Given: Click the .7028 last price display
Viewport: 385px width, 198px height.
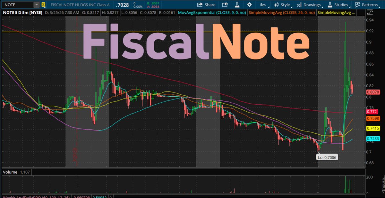Looking at the screenshot, I should (x=123, y=5).
